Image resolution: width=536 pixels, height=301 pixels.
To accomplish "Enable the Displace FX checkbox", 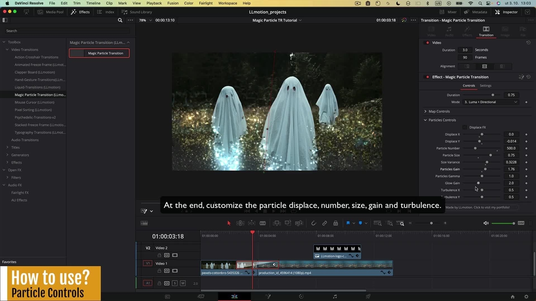I will 465,128.
